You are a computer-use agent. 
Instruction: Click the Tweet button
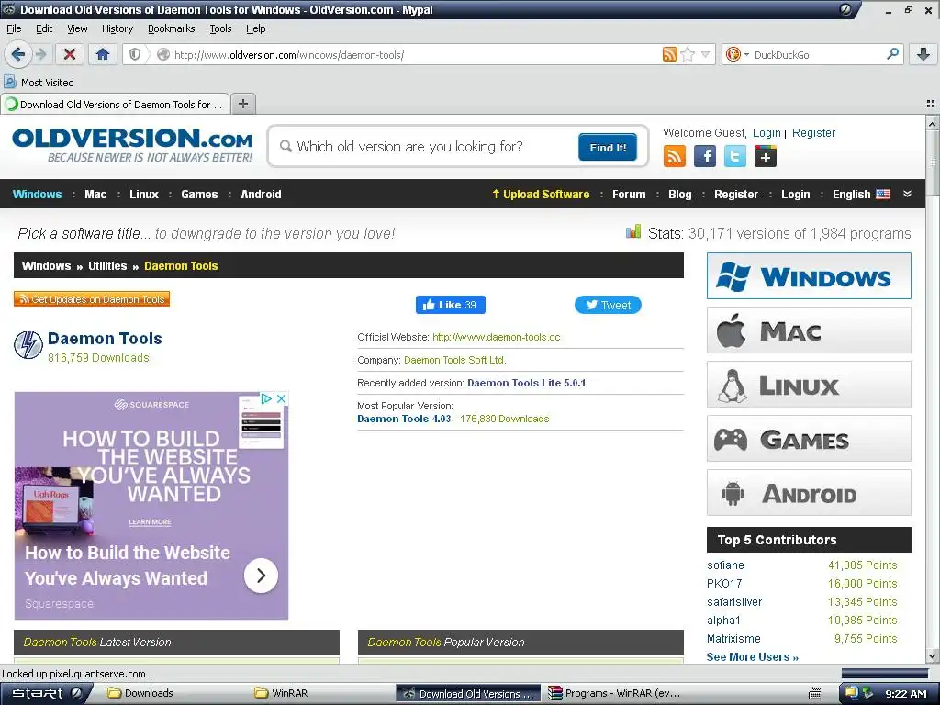click(608, 305)
